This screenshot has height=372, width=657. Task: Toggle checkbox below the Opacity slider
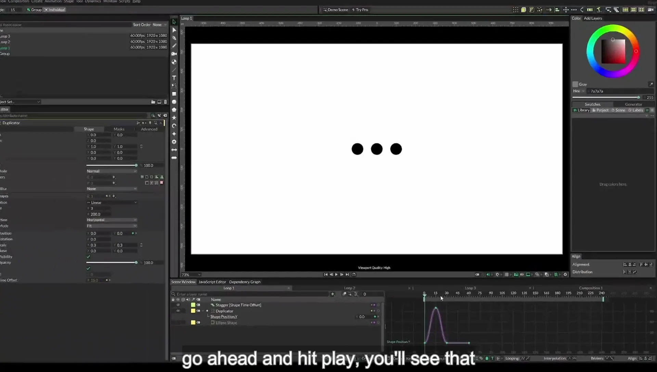tap(88, 268)
